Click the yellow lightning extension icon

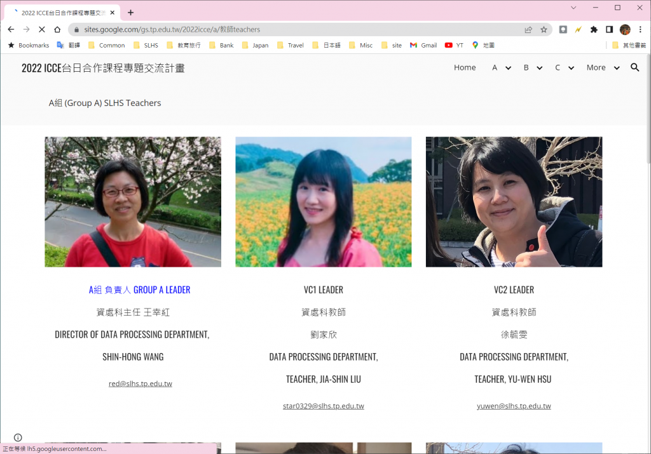(x=579, y=29)
